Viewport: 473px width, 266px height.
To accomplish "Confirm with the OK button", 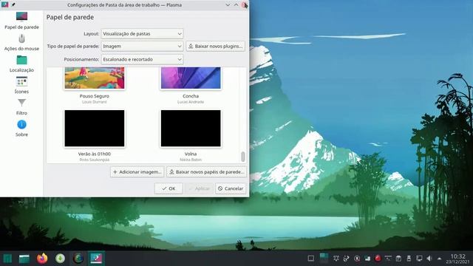I will tap(169, 188).
